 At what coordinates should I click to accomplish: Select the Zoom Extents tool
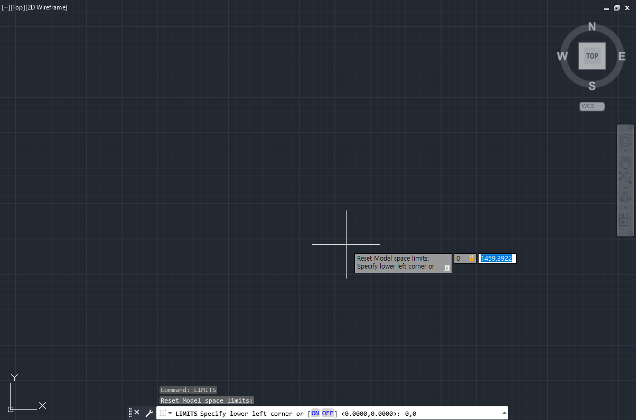[625, 177]
